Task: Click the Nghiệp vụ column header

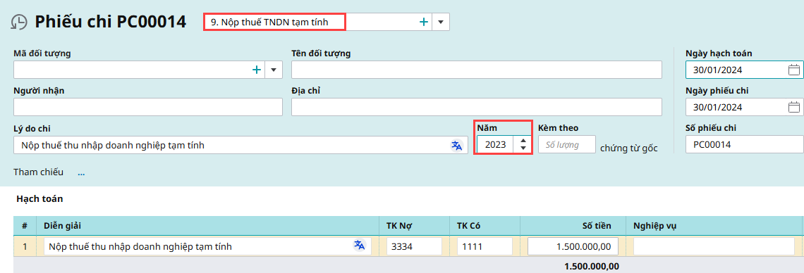Action: click(x=714, y=225)
